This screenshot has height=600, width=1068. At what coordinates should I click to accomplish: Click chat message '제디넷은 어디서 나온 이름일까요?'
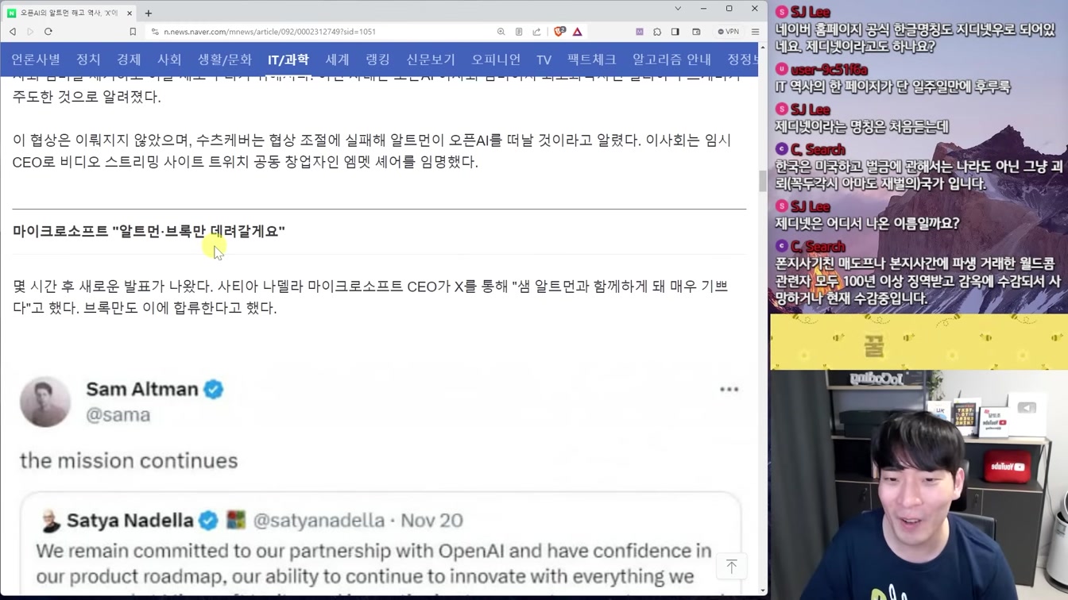[x=867, y=224]
